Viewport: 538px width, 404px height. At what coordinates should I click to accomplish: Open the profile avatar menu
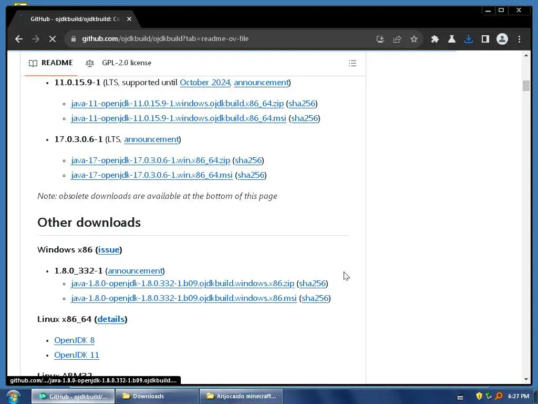click(502, 39)
